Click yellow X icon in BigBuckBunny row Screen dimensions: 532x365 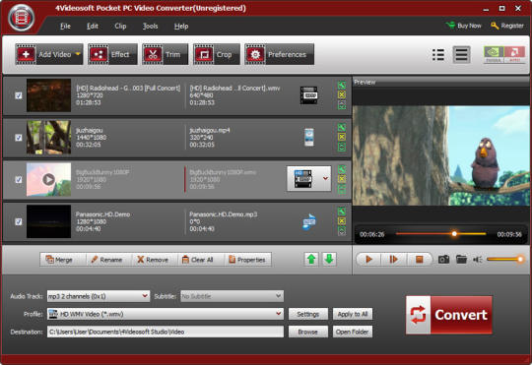342,179
